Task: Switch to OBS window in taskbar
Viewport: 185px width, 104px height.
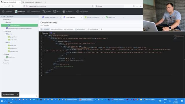Action: (150, 100)
